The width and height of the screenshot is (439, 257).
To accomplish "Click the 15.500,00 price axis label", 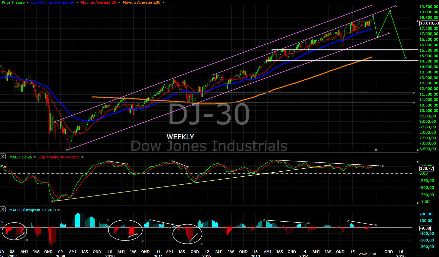I will click(428, 50).
